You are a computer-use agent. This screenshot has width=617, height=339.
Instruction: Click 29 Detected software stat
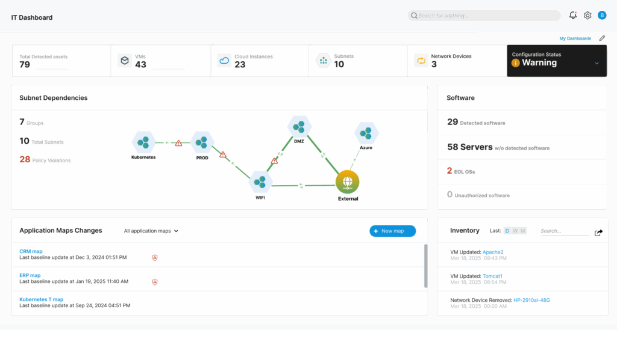point(476,122)
